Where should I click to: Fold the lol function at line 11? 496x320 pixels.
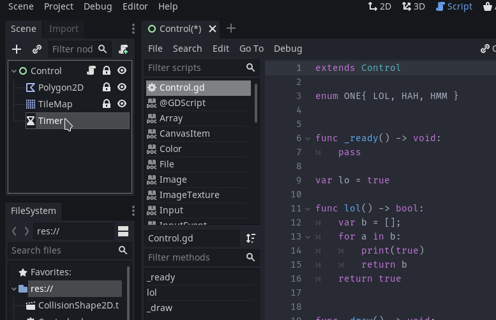(308, 209)
